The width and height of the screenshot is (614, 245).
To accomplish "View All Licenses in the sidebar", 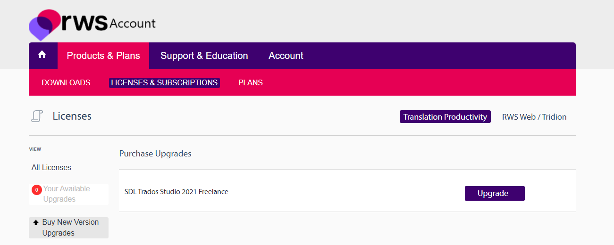I will tap(51, 167).
